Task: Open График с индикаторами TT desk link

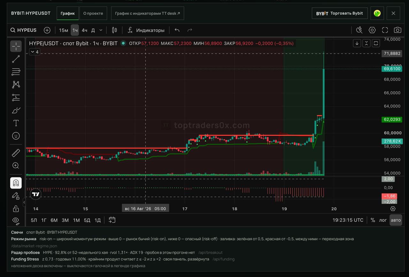Action: click(x=148, y=13)
